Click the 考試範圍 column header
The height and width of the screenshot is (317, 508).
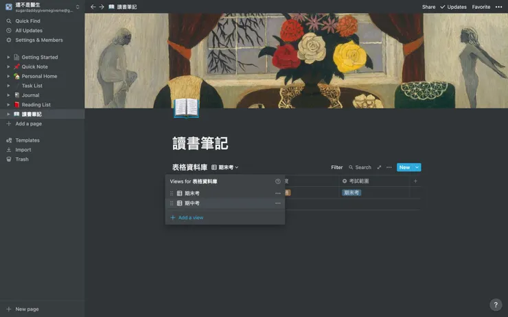click(356, 181)
